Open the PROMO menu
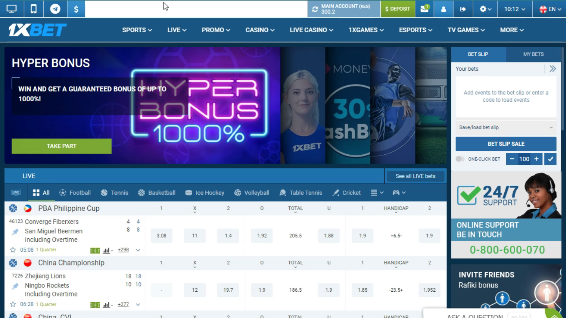The image size is (566, 318). (x=216, y=30)
